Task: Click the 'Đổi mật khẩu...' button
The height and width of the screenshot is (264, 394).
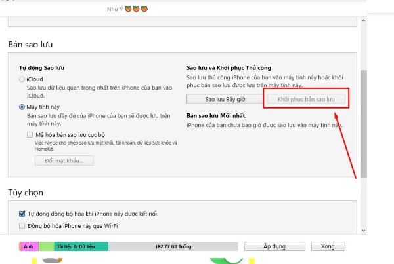Action: click(64, 161)
